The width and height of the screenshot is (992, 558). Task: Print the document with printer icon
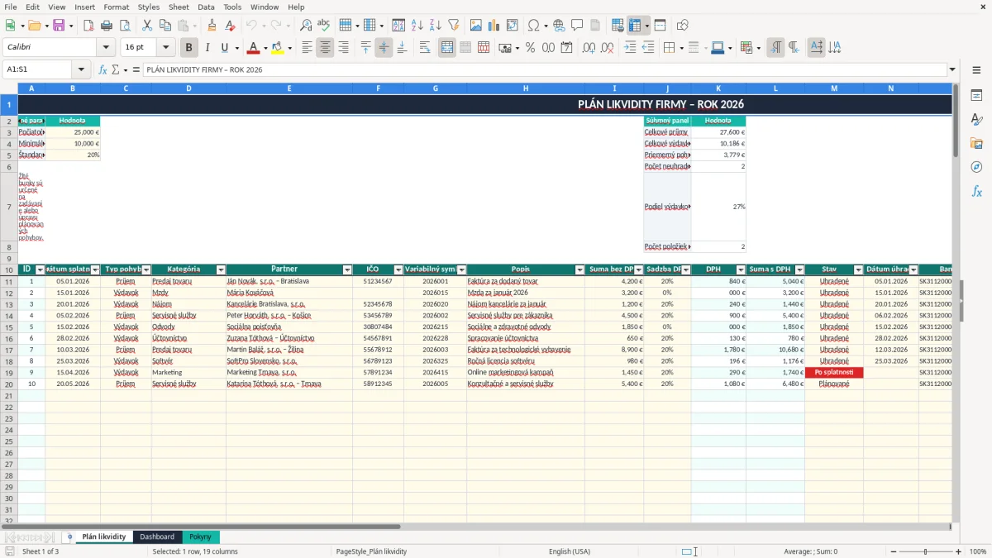coord(107,26)
